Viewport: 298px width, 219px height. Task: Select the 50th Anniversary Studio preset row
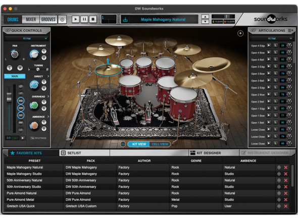point(147,187)
